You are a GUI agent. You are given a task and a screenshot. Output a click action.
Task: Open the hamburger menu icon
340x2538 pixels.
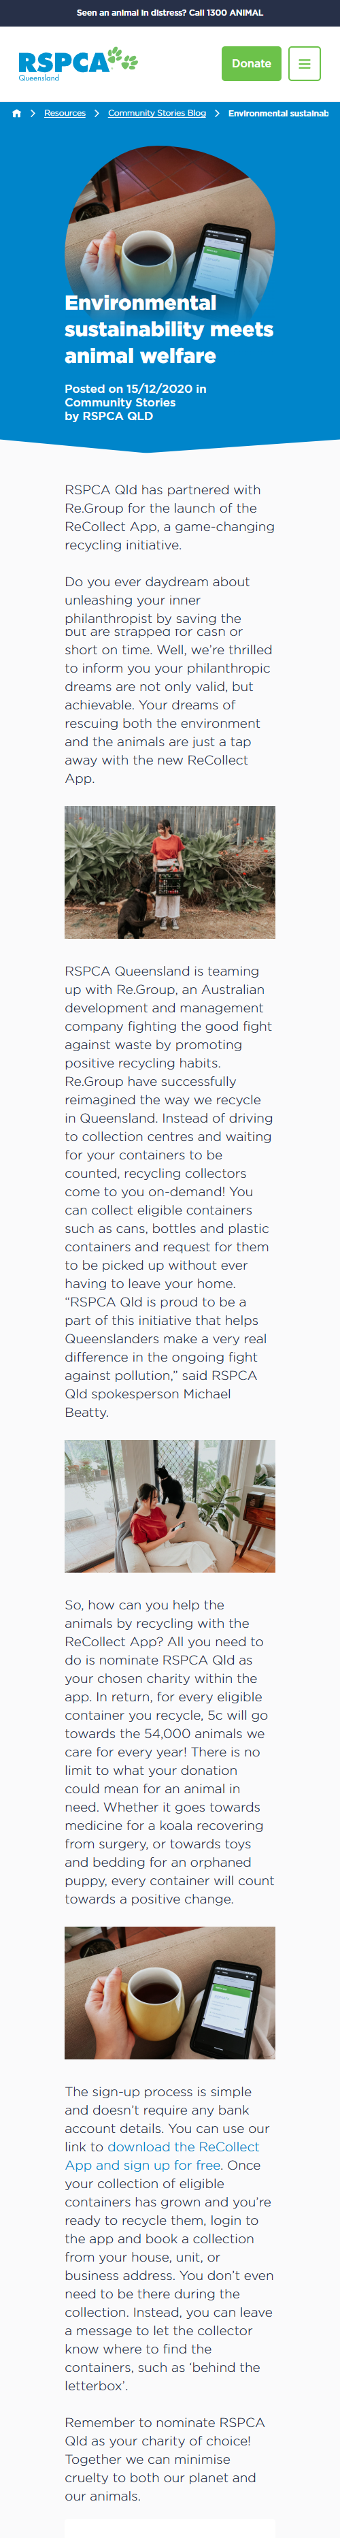(305, 63)
